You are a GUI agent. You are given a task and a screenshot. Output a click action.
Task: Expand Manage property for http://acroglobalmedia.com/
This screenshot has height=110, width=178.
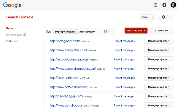[x=159, y=59]
